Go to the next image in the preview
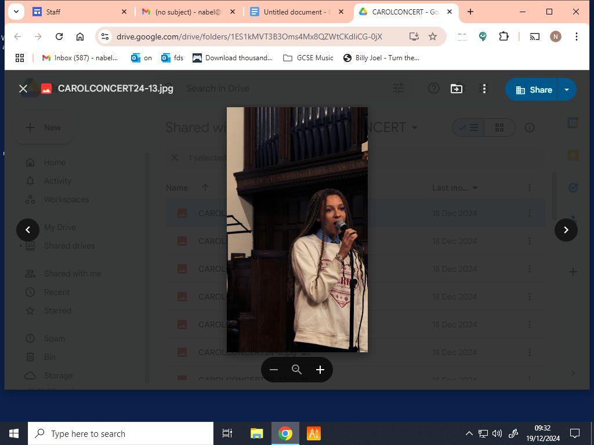Screen dimensions: 594x445 coord(566,229)
